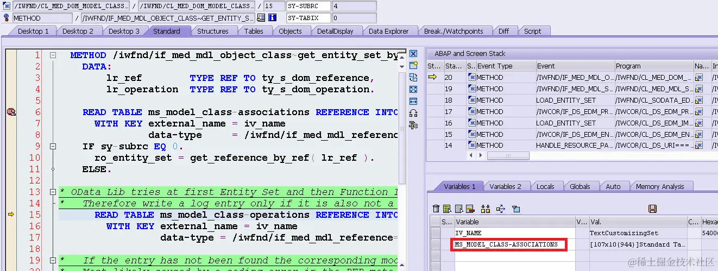Image resolution: width=718 pixels, height=271 pixels.
Task: Close the source code tool with X icon
Action: tap(413, 54)
